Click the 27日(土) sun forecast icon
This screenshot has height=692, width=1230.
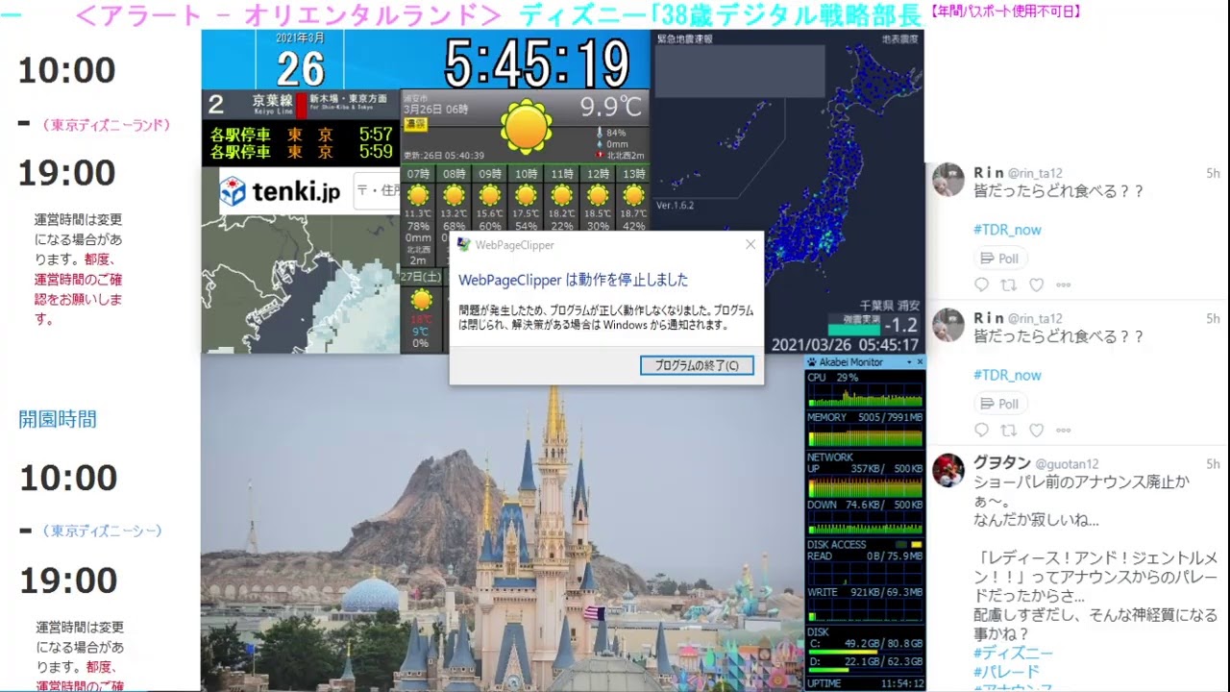(x=421, y=300)
